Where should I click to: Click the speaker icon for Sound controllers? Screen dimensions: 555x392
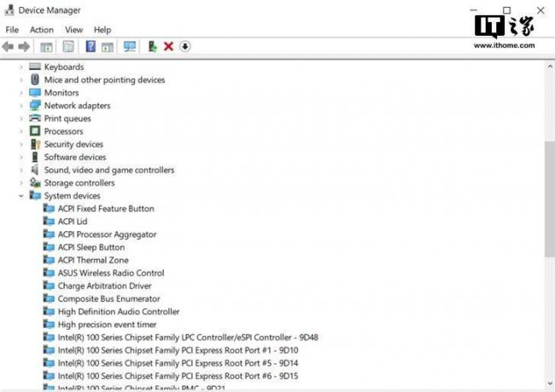click(35, 170)
